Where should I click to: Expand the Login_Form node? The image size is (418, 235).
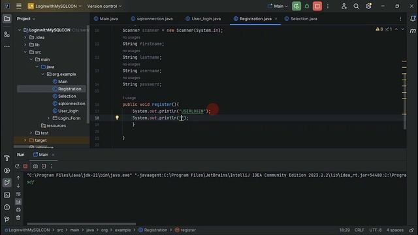[48, 118]
